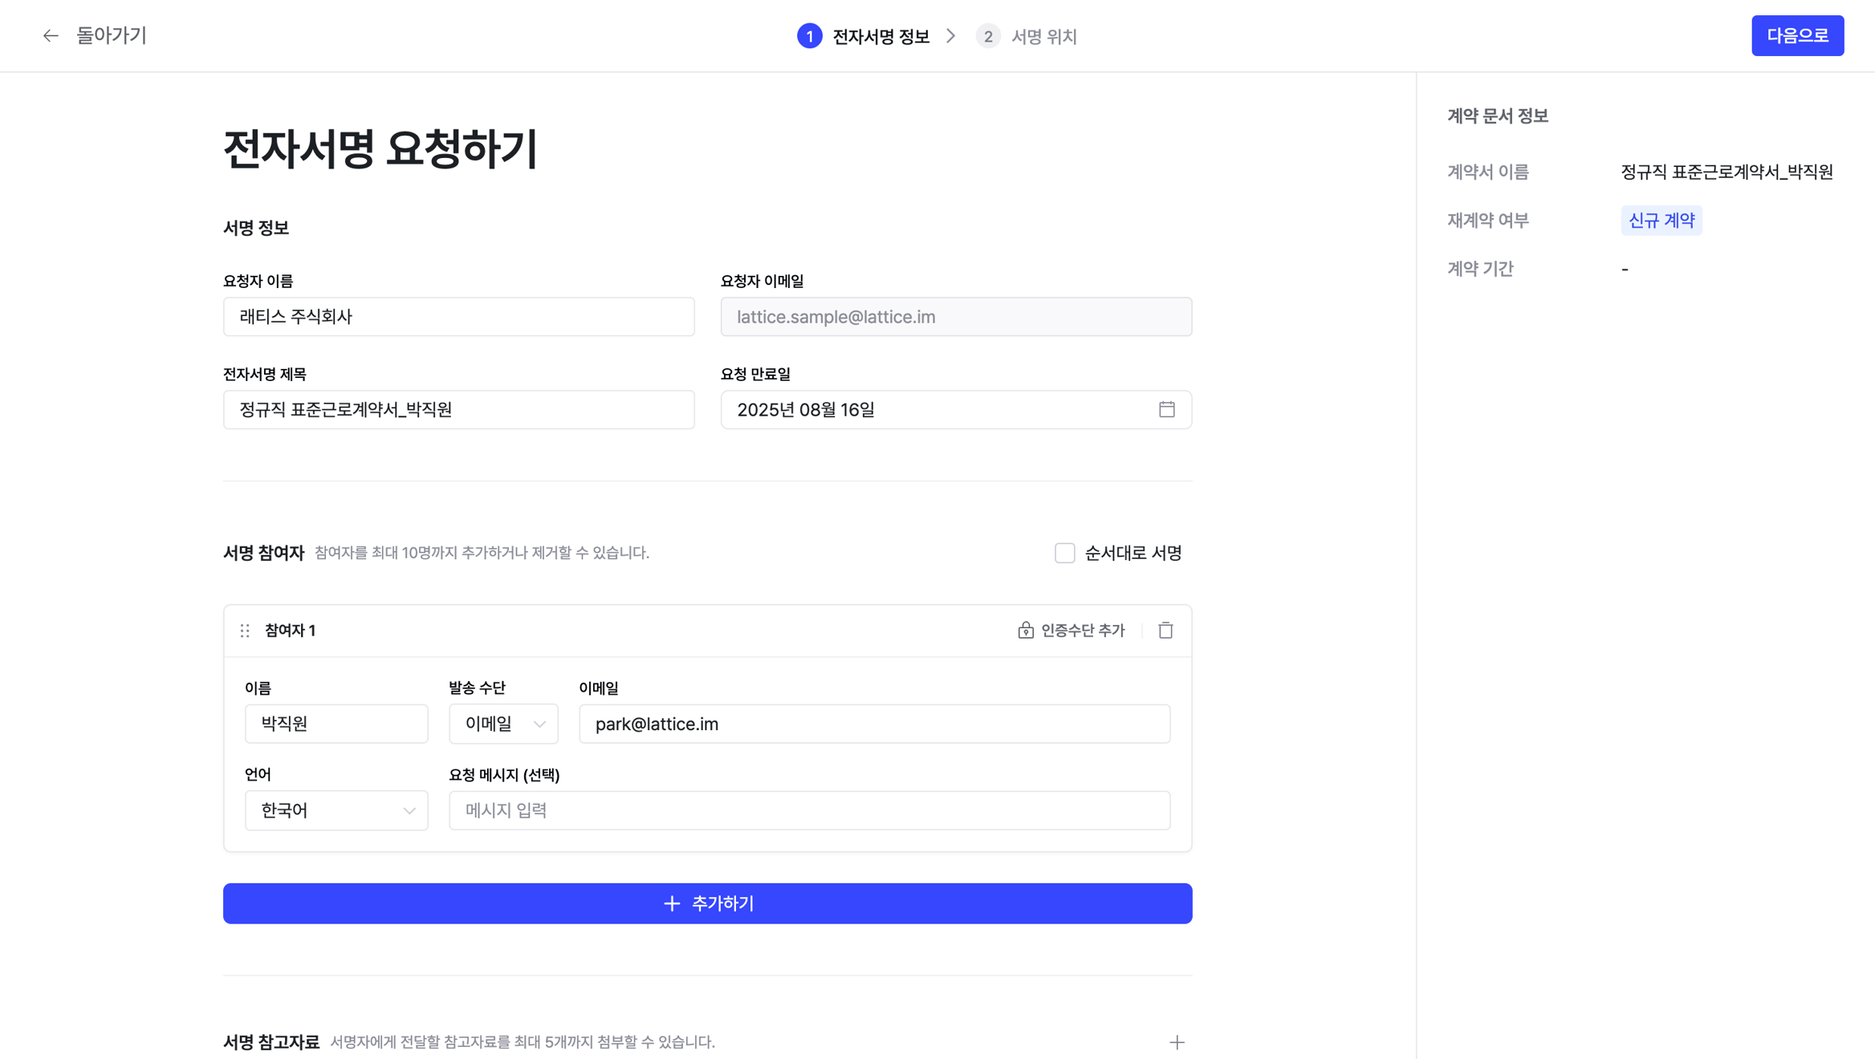Open the 언어 한국어 dropdown
This screenshot has width=1875, height=1059.
336,810
